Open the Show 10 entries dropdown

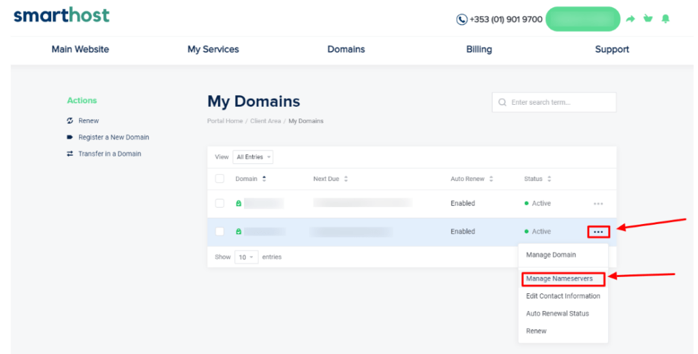(246, 257)
